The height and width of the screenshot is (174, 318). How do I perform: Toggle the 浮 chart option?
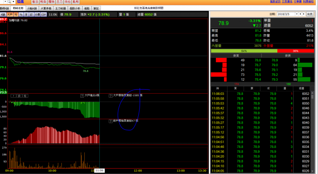point(26,15)
